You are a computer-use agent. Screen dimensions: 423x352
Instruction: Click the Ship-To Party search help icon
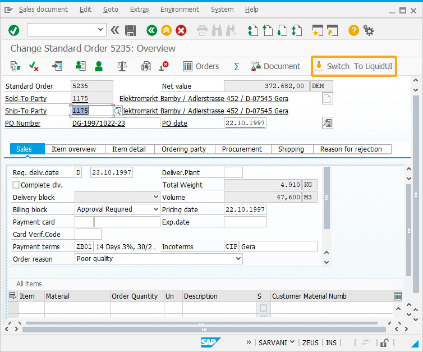(x=118, y=111)
